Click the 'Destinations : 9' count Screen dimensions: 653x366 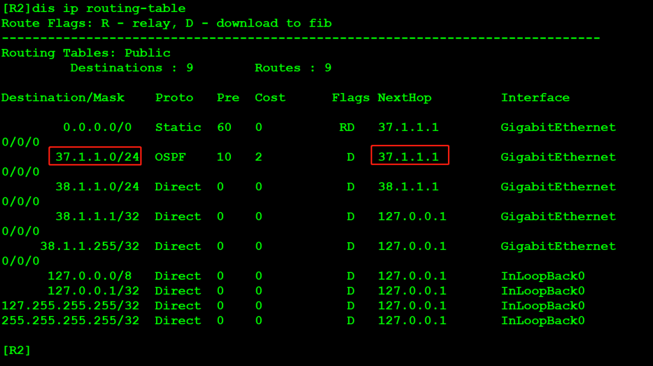[x=132, y=68]
